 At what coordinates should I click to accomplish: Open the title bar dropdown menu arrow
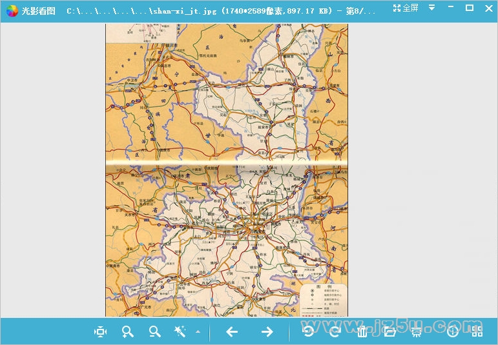(x=431, y=8)
